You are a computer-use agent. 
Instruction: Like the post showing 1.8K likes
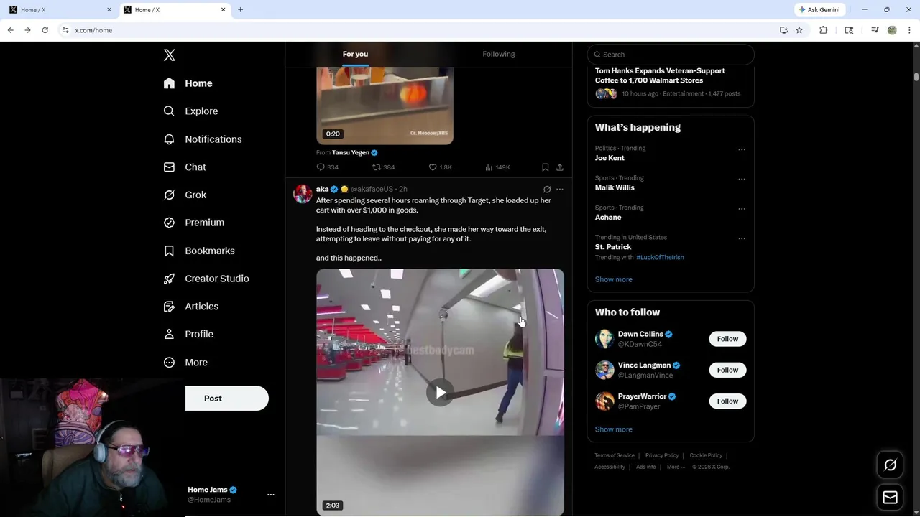[x=440, y=167]
